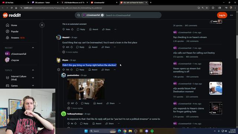Image resolution: width=238 pixels, height=134 pixels.
Task: Open "xQc responds to Hasan's claims" post
Action: click(x=189, y=110)
